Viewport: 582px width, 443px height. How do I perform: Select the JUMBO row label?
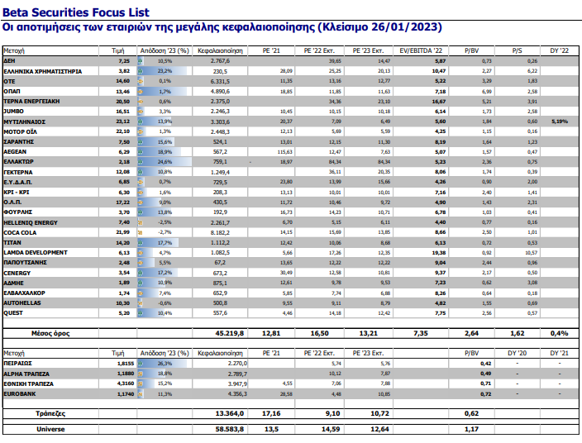(16, 110)
